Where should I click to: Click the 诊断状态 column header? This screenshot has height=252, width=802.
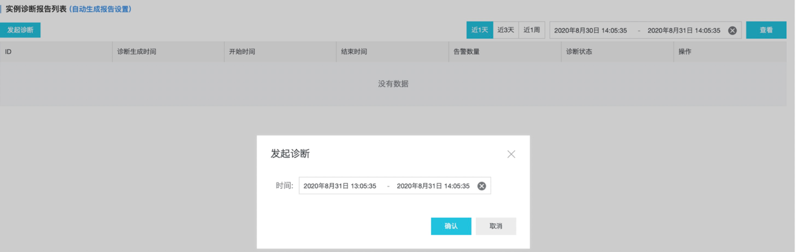coord(579,52)
